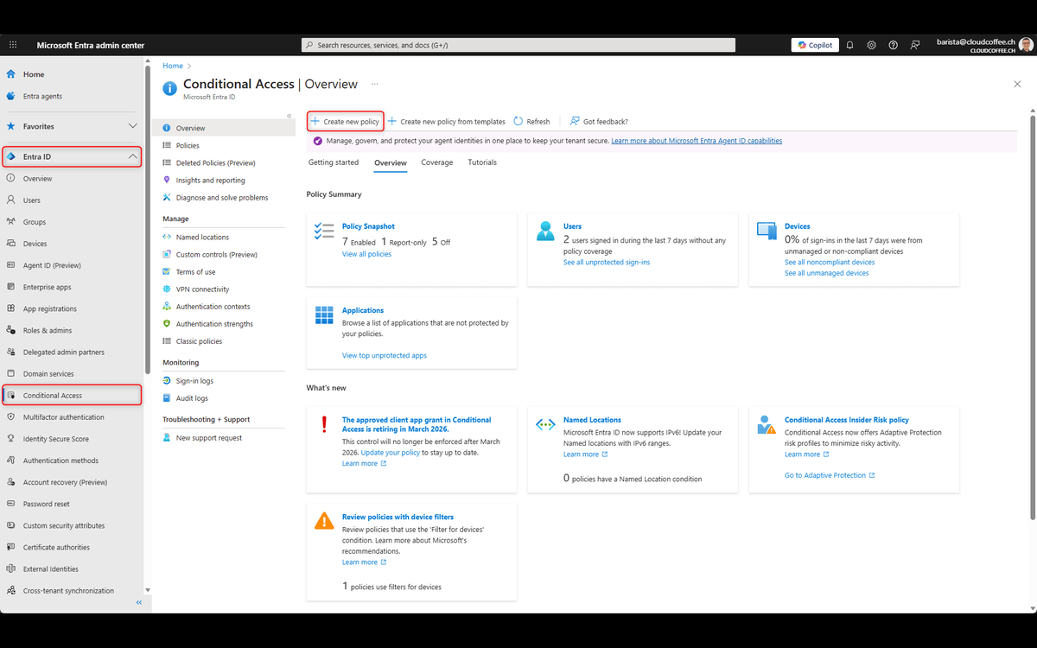Open Policy Snapshot card title
Image resolution: width=1037 pixels, height=648 pixels.
pos(368,226)
